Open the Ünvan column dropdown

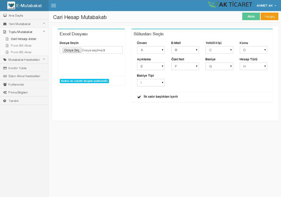click(151, 50)
